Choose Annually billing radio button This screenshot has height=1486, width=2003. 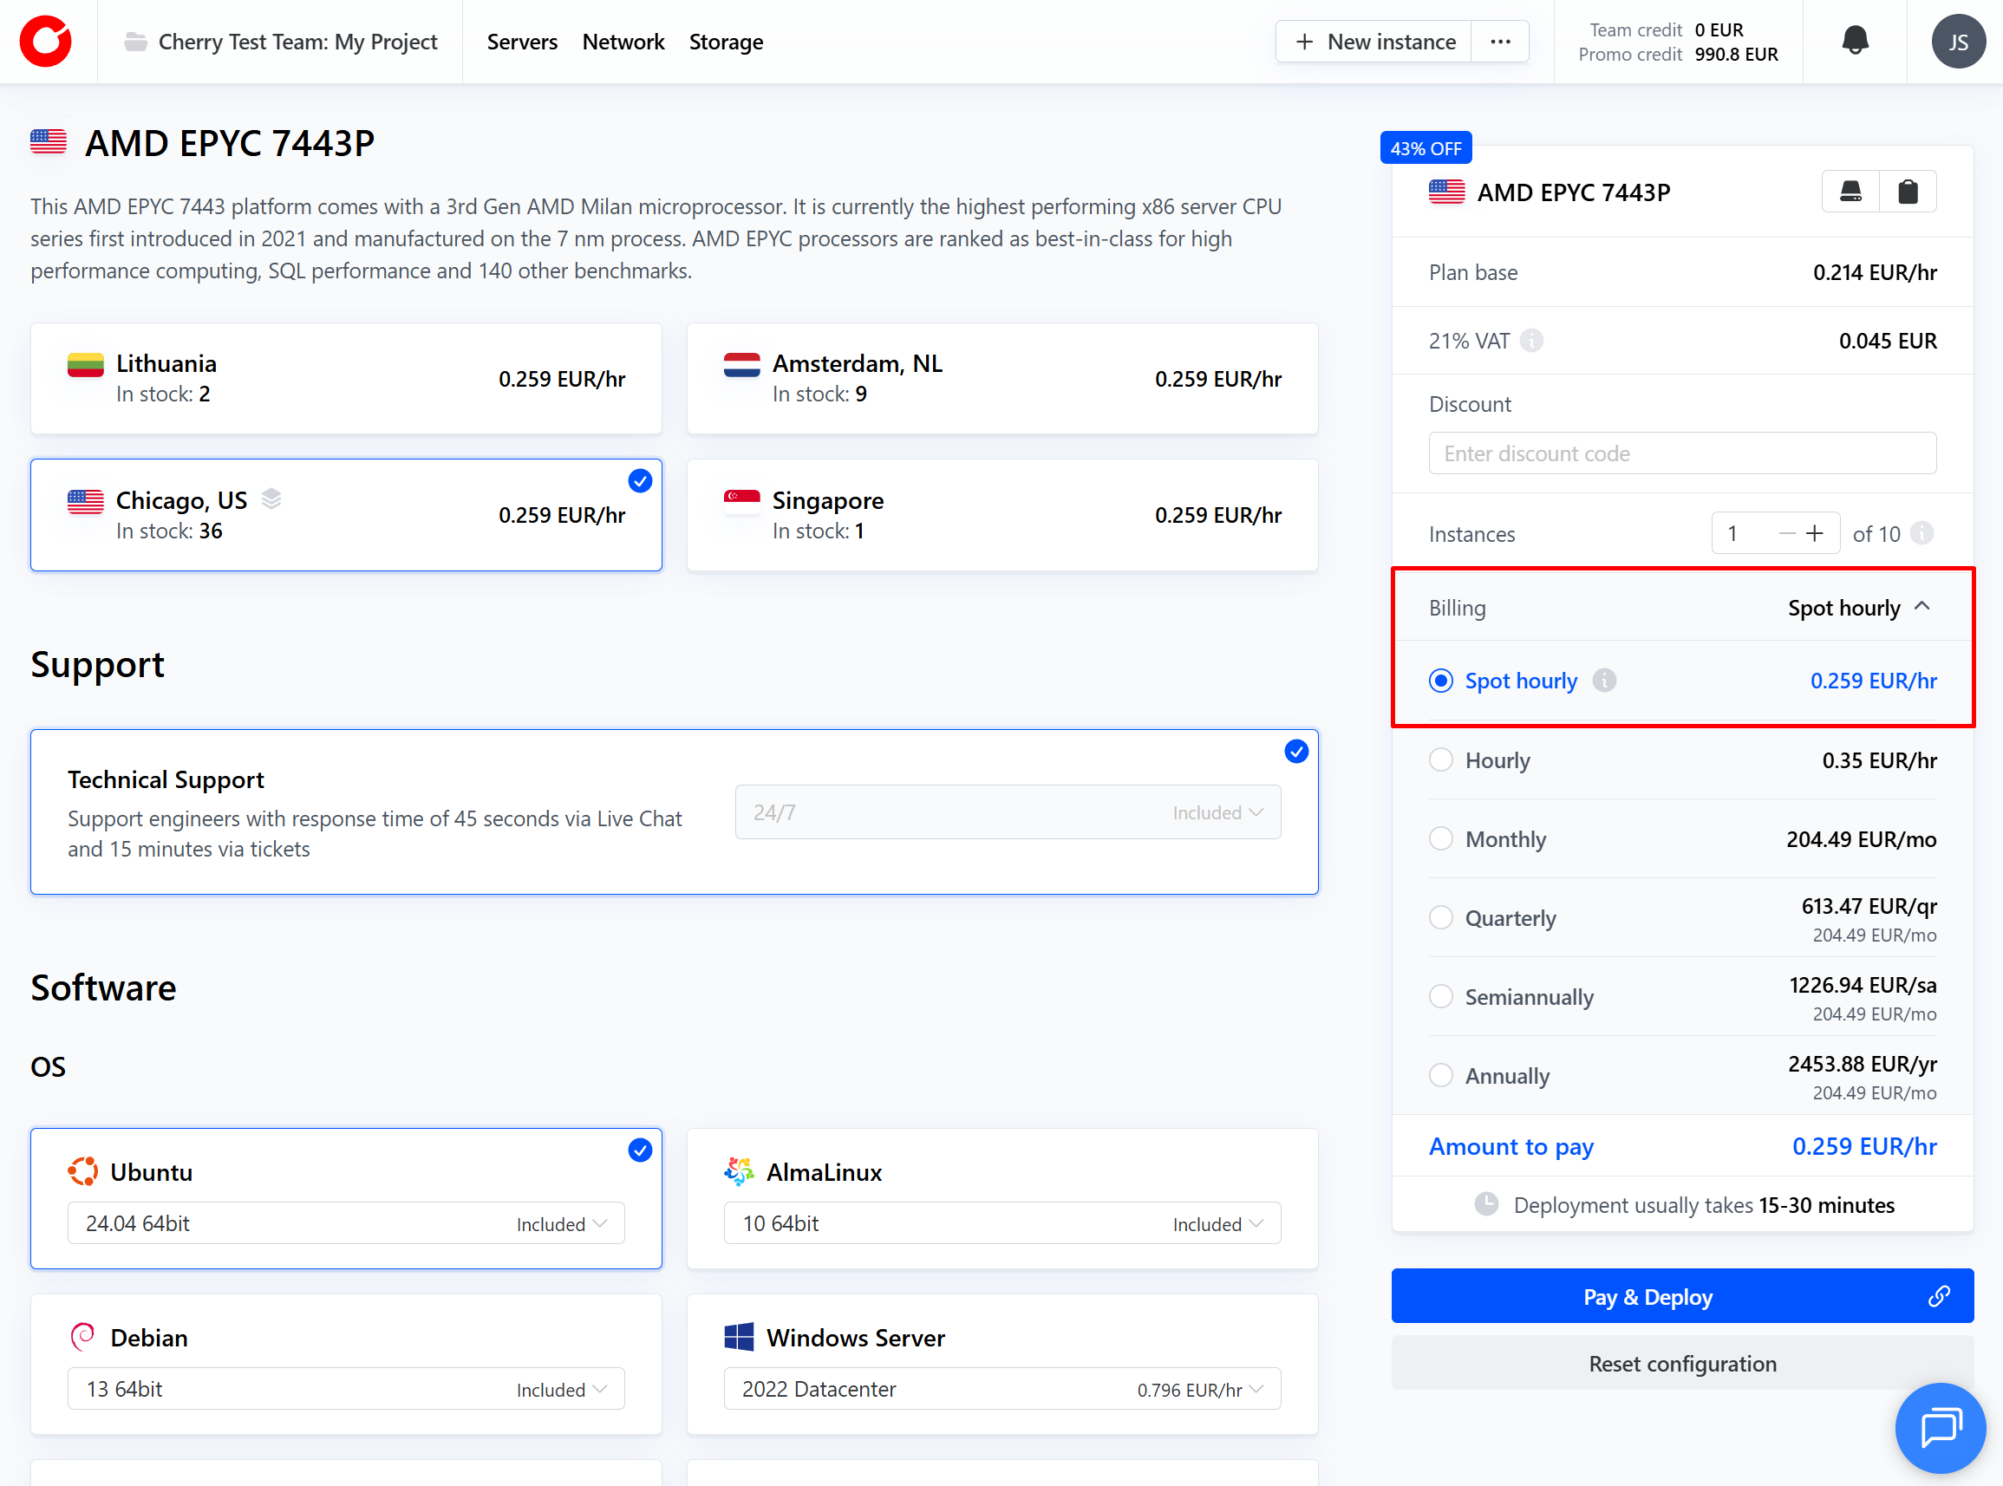(1441, 1076)
